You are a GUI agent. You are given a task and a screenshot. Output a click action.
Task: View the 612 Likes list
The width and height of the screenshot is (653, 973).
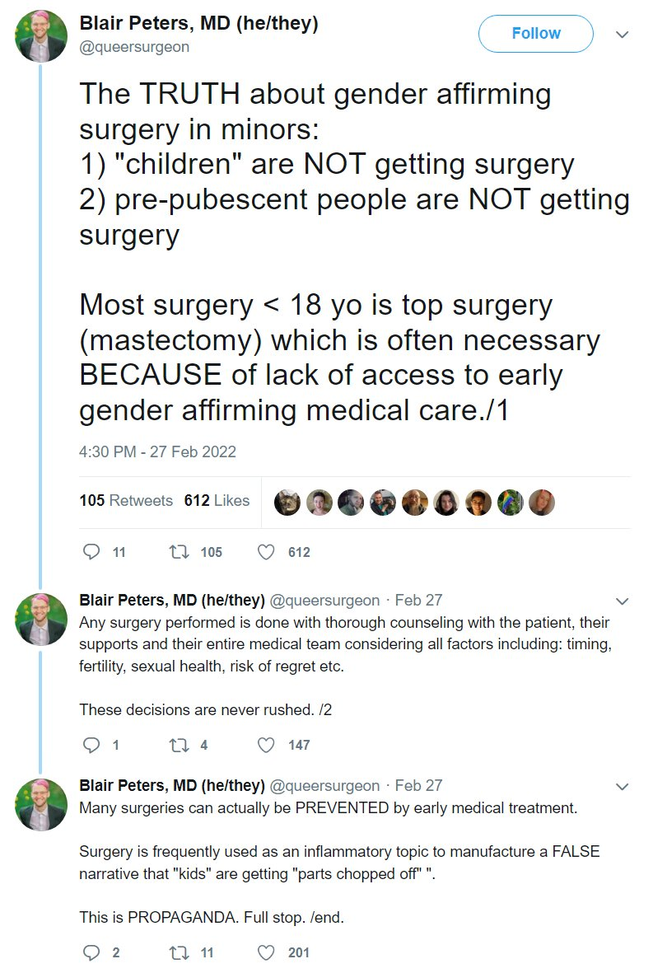coord(217,500)
